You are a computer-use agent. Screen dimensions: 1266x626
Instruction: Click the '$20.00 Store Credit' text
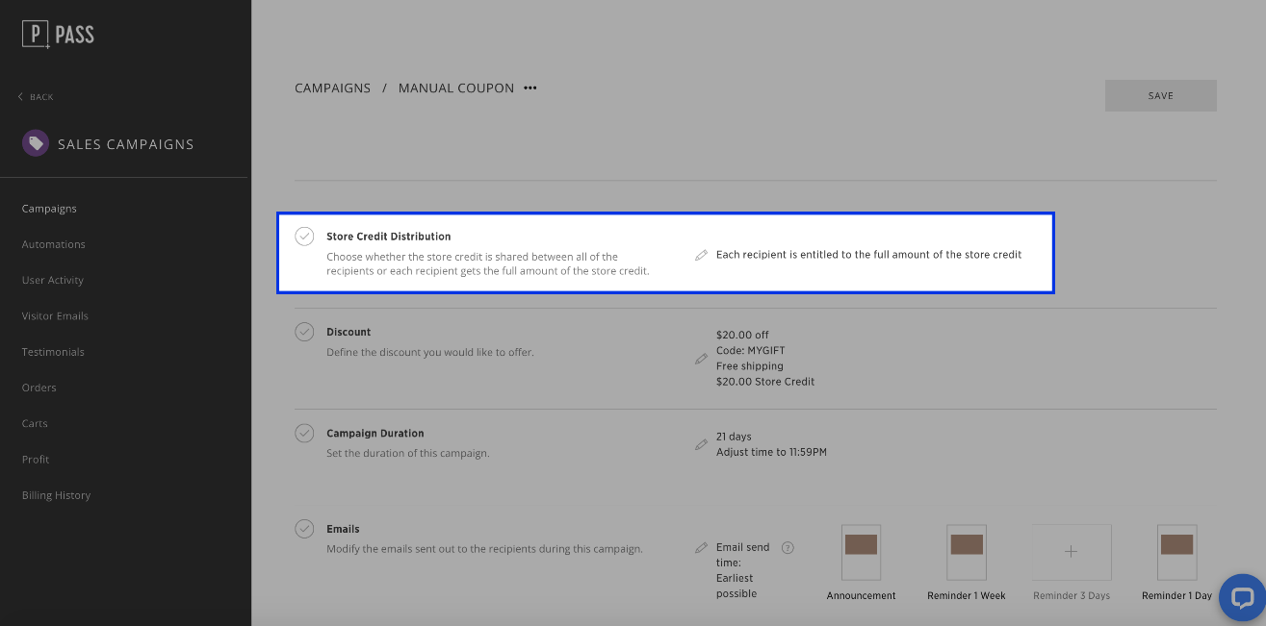coord(765,382)
